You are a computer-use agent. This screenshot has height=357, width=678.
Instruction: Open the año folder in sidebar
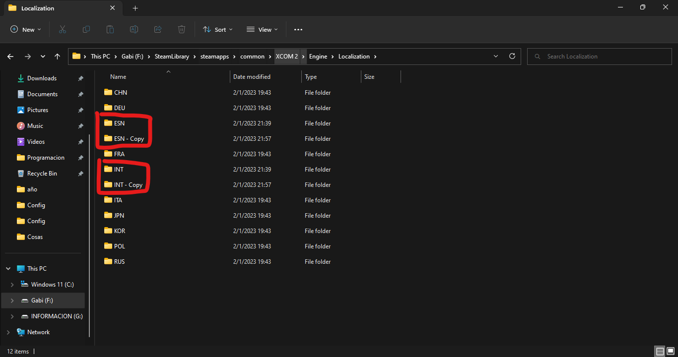point(32,189)
